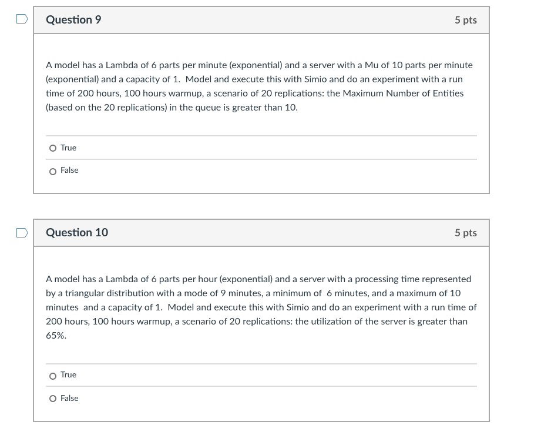Click the 'False' answer label under Question 9

point(69,170)
